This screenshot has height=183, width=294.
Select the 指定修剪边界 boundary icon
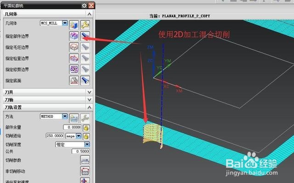click(x=74, y=69)
